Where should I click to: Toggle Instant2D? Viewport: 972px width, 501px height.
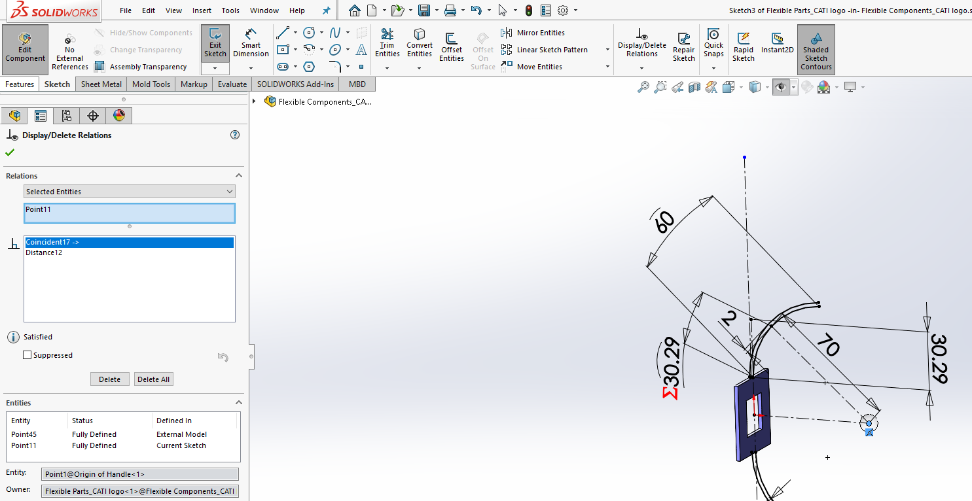(x=778, y=43)
